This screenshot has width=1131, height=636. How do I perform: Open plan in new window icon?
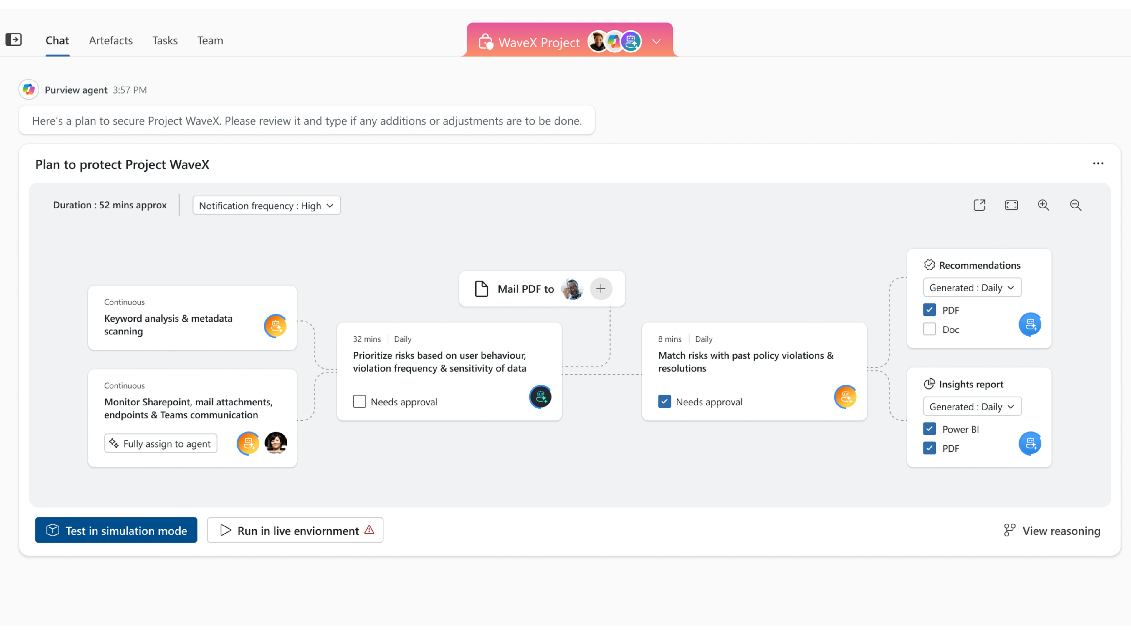pos(980,205)
